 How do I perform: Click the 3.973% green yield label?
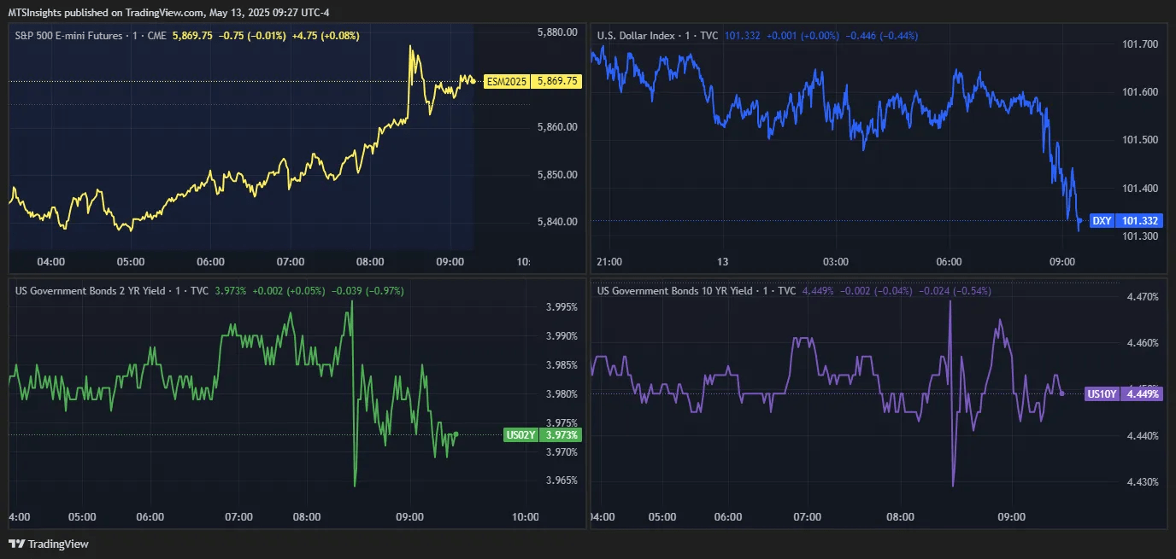click(x=560, y=435)
